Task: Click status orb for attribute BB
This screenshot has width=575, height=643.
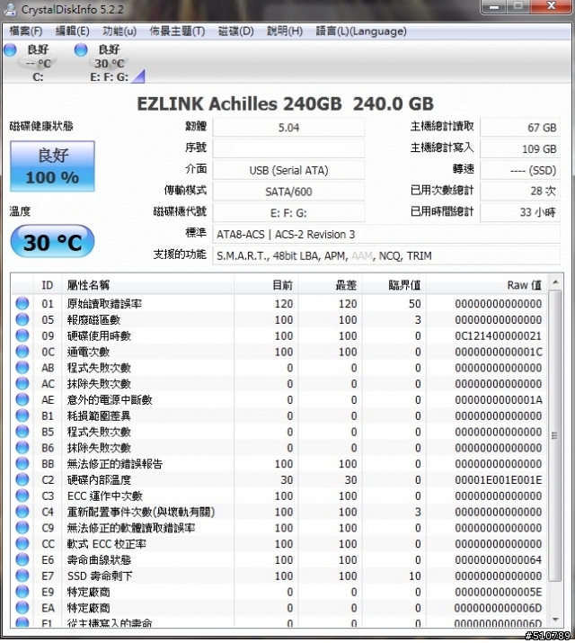Action: (x=22, y=463)
